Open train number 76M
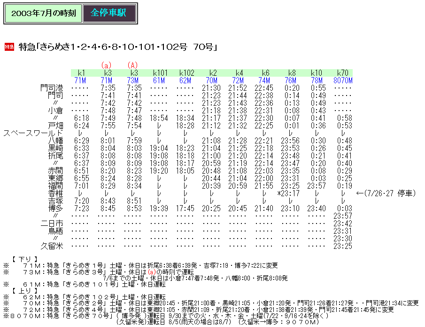This screenshot has height=327, width=425. click(x=291, y=80)
